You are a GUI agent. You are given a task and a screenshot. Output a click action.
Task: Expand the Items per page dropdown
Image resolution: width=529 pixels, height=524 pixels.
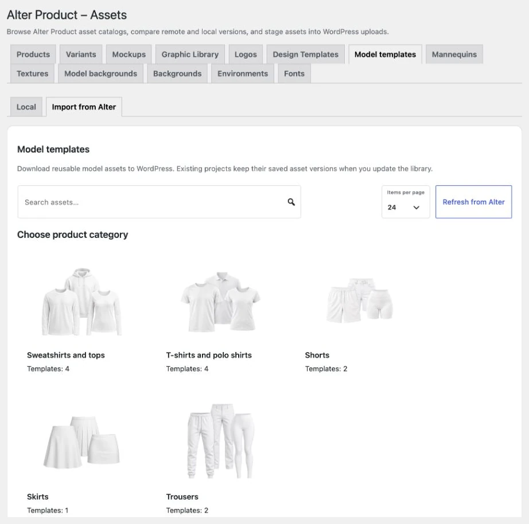click(406, 202)
